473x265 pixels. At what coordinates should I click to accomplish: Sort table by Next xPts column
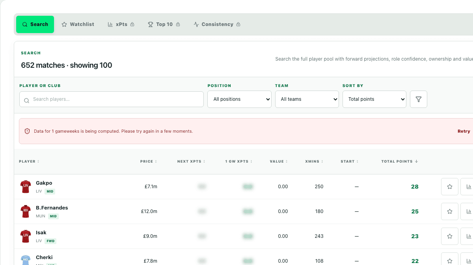click(191, 161)
